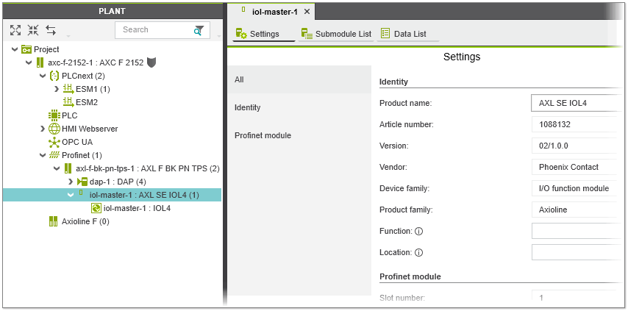Select Identity in settings categories
The height and width of the screenshot is (311, 628).
(248, 107)
